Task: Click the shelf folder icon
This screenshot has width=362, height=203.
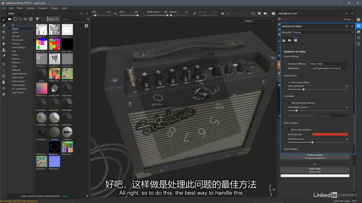Action: 10,19
